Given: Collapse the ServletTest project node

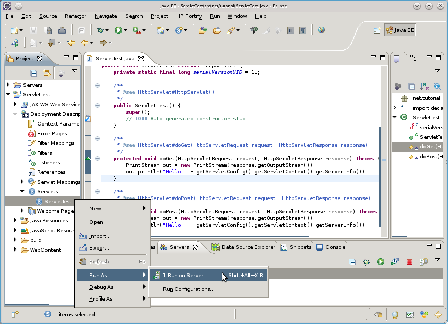Looking at the screenshot, I should [x=8, y=94].
